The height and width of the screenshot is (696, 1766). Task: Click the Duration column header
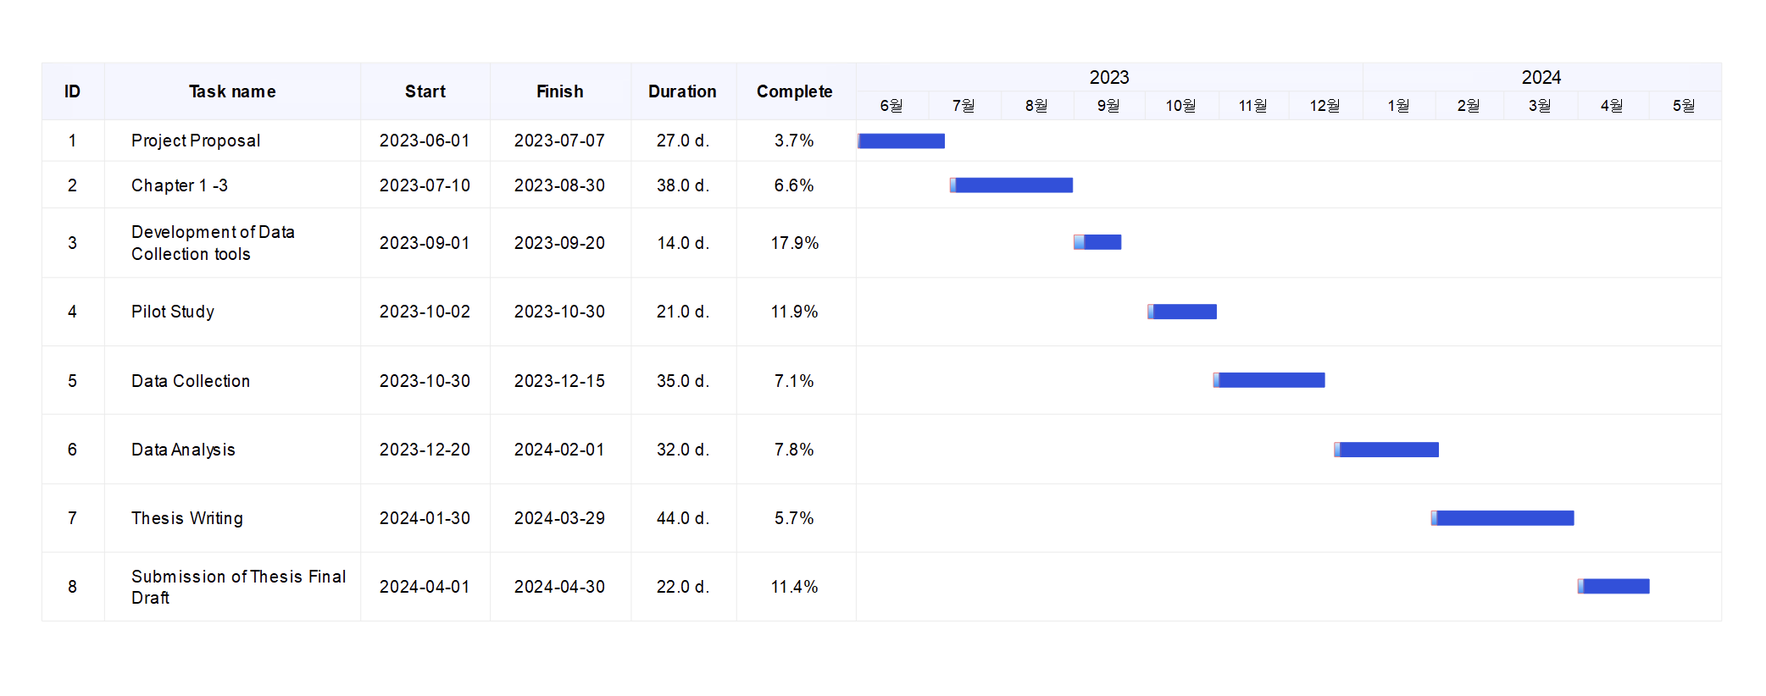click(682, 91)
